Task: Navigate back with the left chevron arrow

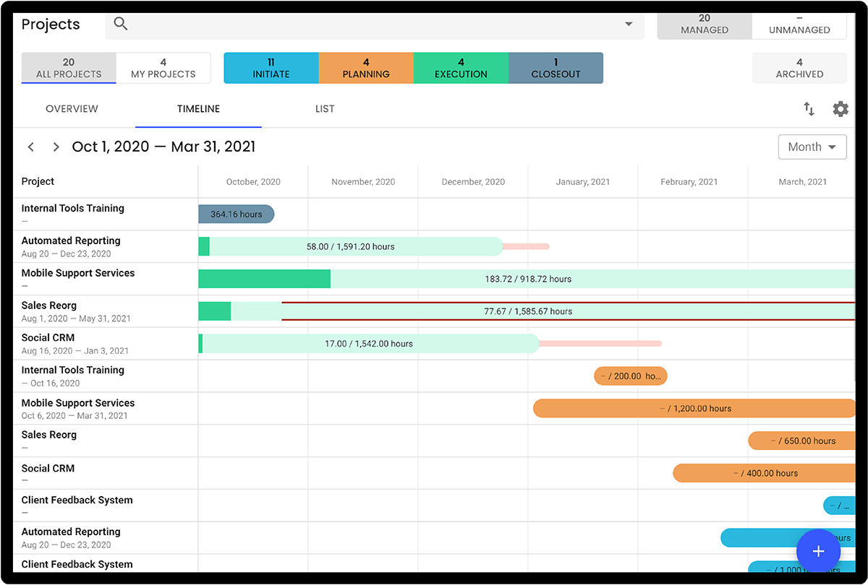Action: tap(30, 146)
